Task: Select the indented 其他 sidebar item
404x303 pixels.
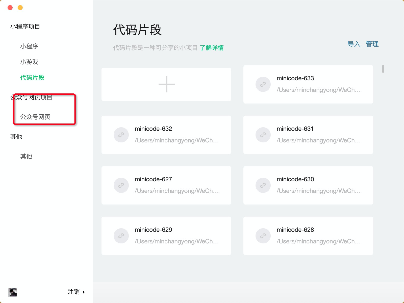Action: pos(26,156)
